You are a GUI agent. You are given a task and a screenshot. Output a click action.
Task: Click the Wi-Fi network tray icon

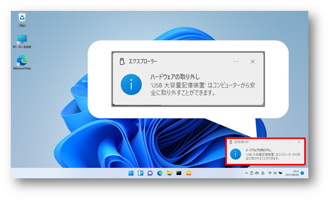click(x=270, y=173)
